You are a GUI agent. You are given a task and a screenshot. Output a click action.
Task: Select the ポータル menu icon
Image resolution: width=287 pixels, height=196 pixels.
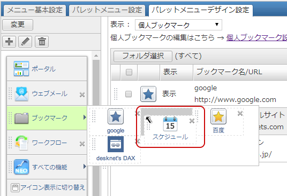pos(21,68)
